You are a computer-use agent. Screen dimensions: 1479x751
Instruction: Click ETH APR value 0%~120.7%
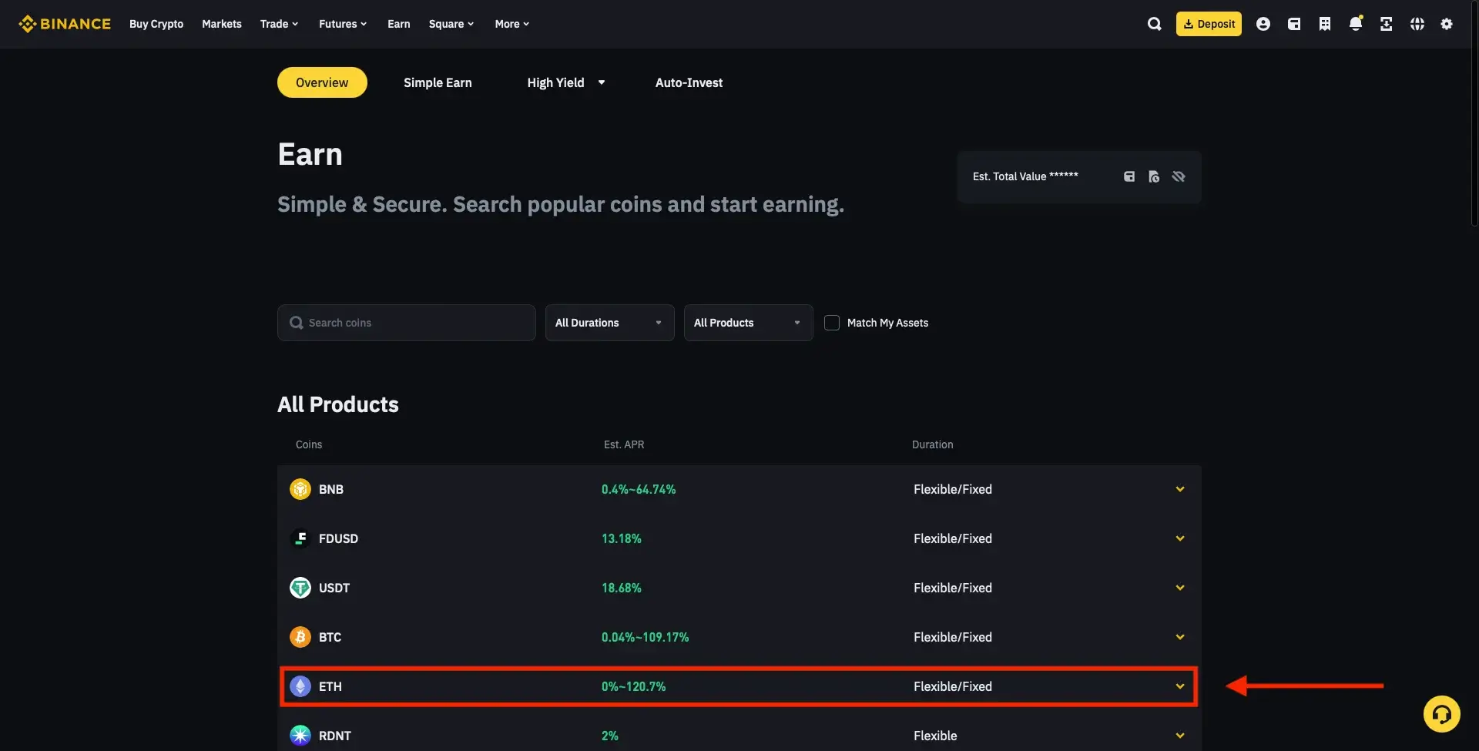tap(634, 686)
